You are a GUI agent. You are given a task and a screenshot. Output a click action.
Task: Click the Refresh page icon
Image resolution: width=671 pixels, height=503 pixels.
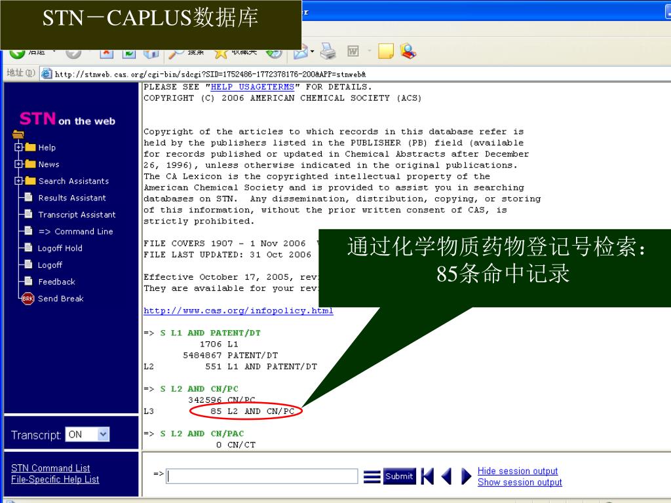(x=129, y=53)
